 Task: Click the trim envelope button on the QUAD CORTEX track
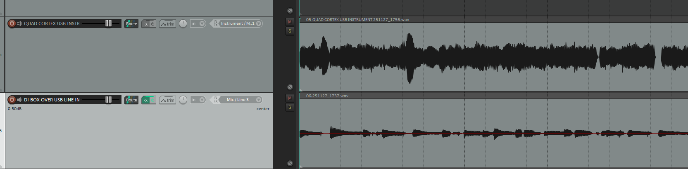pos(167,24)
